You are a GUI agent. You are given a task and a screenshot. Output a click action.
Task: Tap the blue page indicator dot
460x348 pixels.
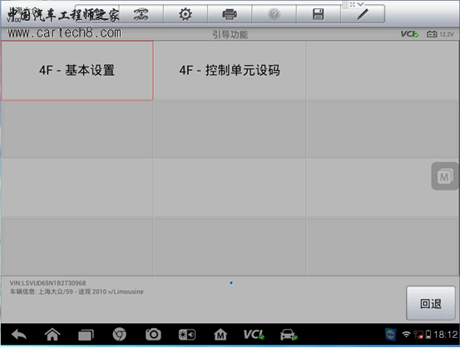click(x=231, y=283)
